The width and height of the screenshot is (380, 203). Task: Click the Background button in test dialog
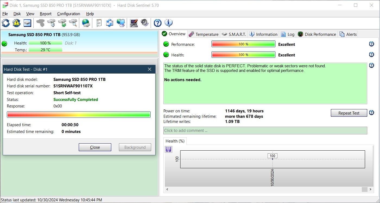click(135, 147)
